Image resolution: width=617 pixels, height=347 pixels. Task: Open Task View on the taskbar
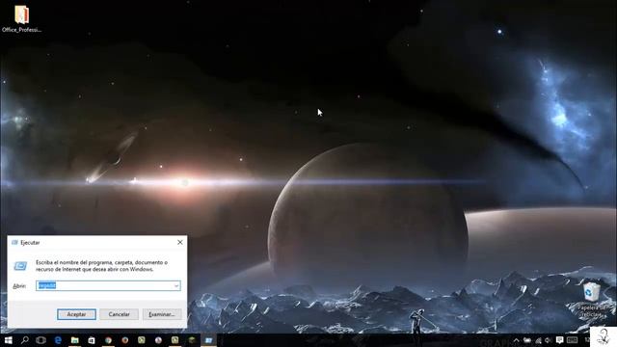(x=40, y=340)
